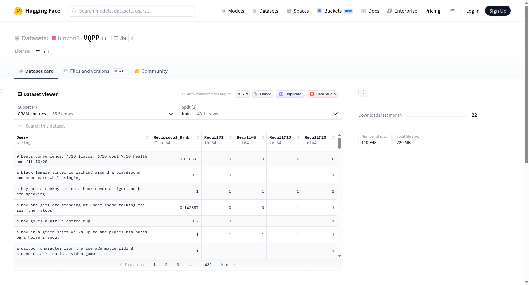Viewport: 529px width, 285px height.
Task: Sort by Recall@1 column arrows
Action: (230, 137)
